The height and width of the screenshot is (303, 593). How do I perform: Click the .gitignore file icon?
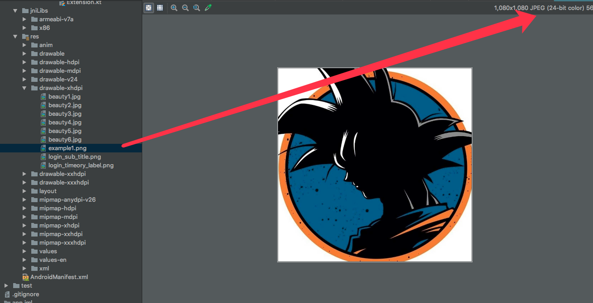click(x=7, y=294)
